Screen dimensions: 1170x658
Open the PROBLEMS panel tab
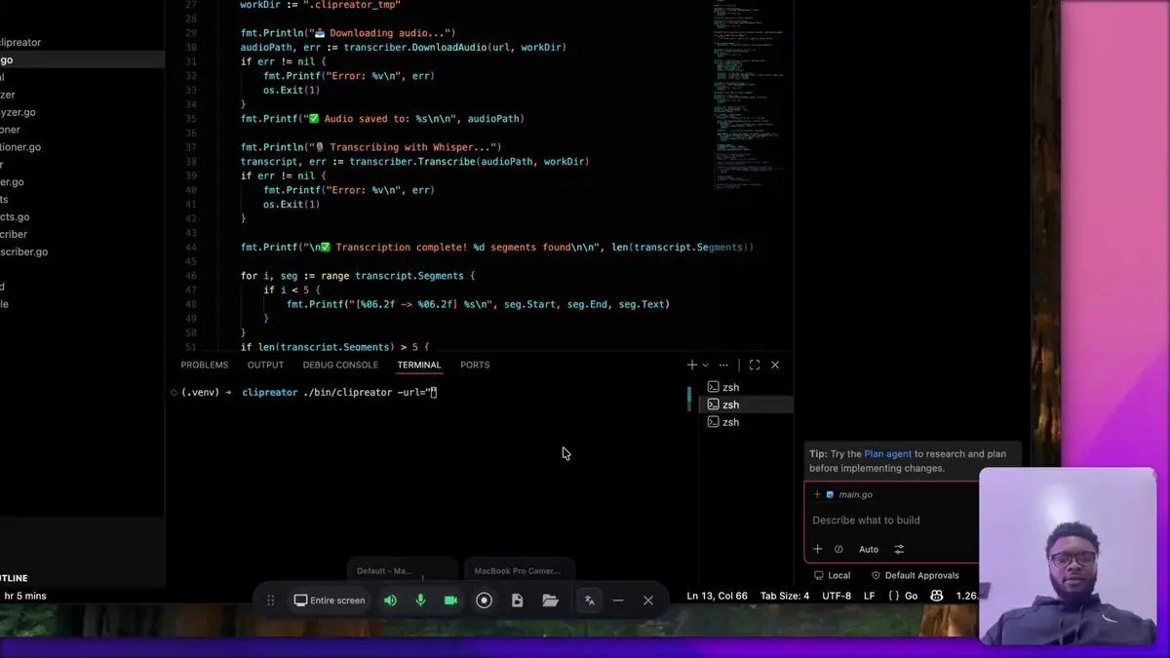[204, 365]
